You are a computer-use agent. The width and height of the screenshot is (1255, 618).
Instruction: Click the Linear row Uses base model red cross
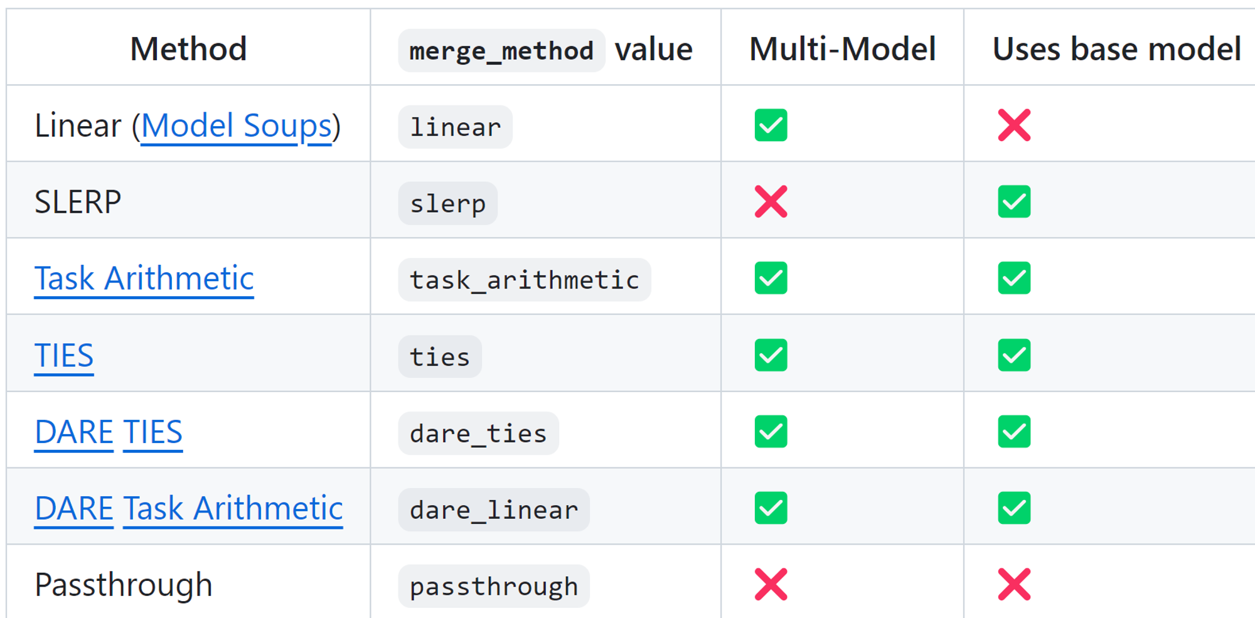[x=1014, y=125]
